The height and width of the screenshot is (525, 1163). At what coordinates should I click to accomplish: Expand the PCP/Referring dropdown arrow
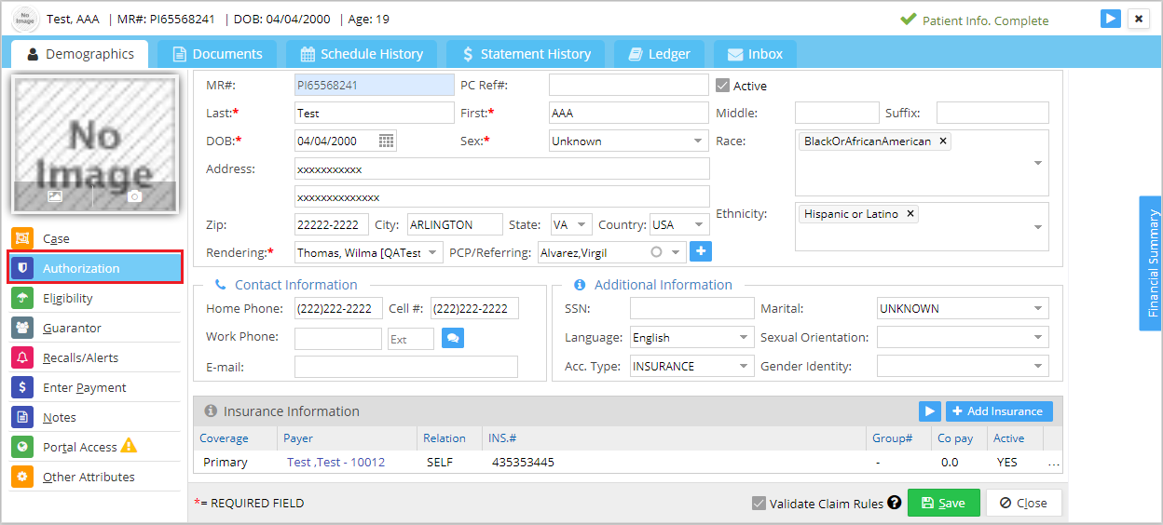tap(676, 251)
